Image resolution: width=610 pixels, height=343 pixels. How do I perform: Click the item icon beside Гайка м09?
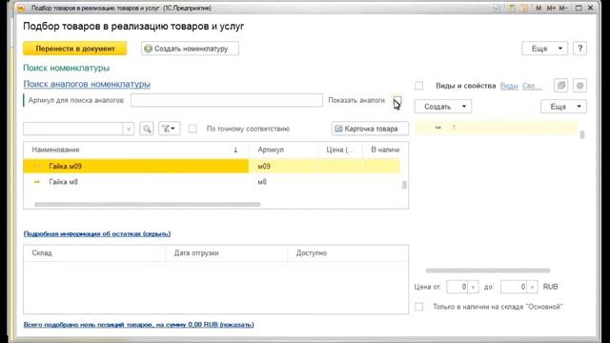coord(37,166)
